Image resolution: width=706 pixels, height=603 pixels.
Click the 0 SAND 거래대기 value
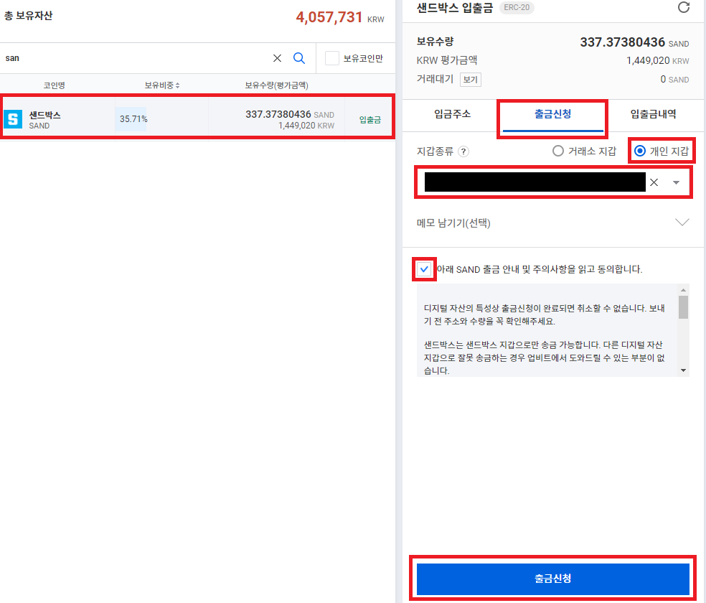coord(674,79)
